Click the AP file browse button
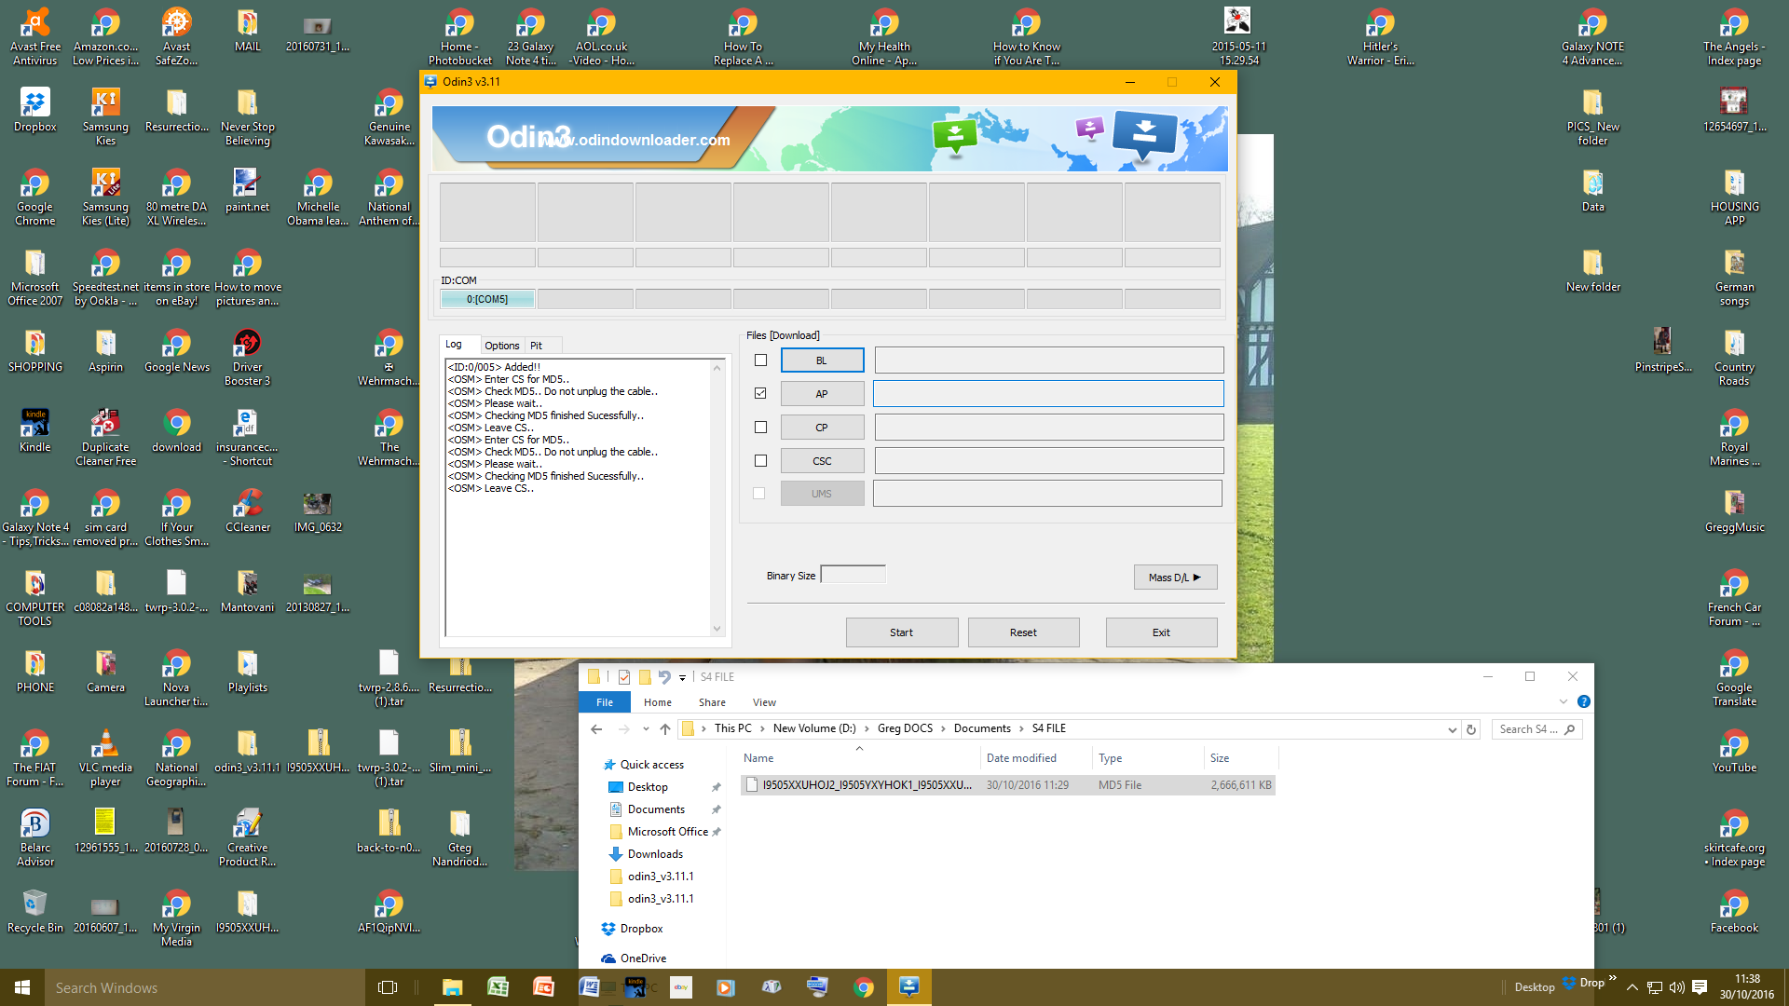The image size is (1789, 1006). [821, 393]
